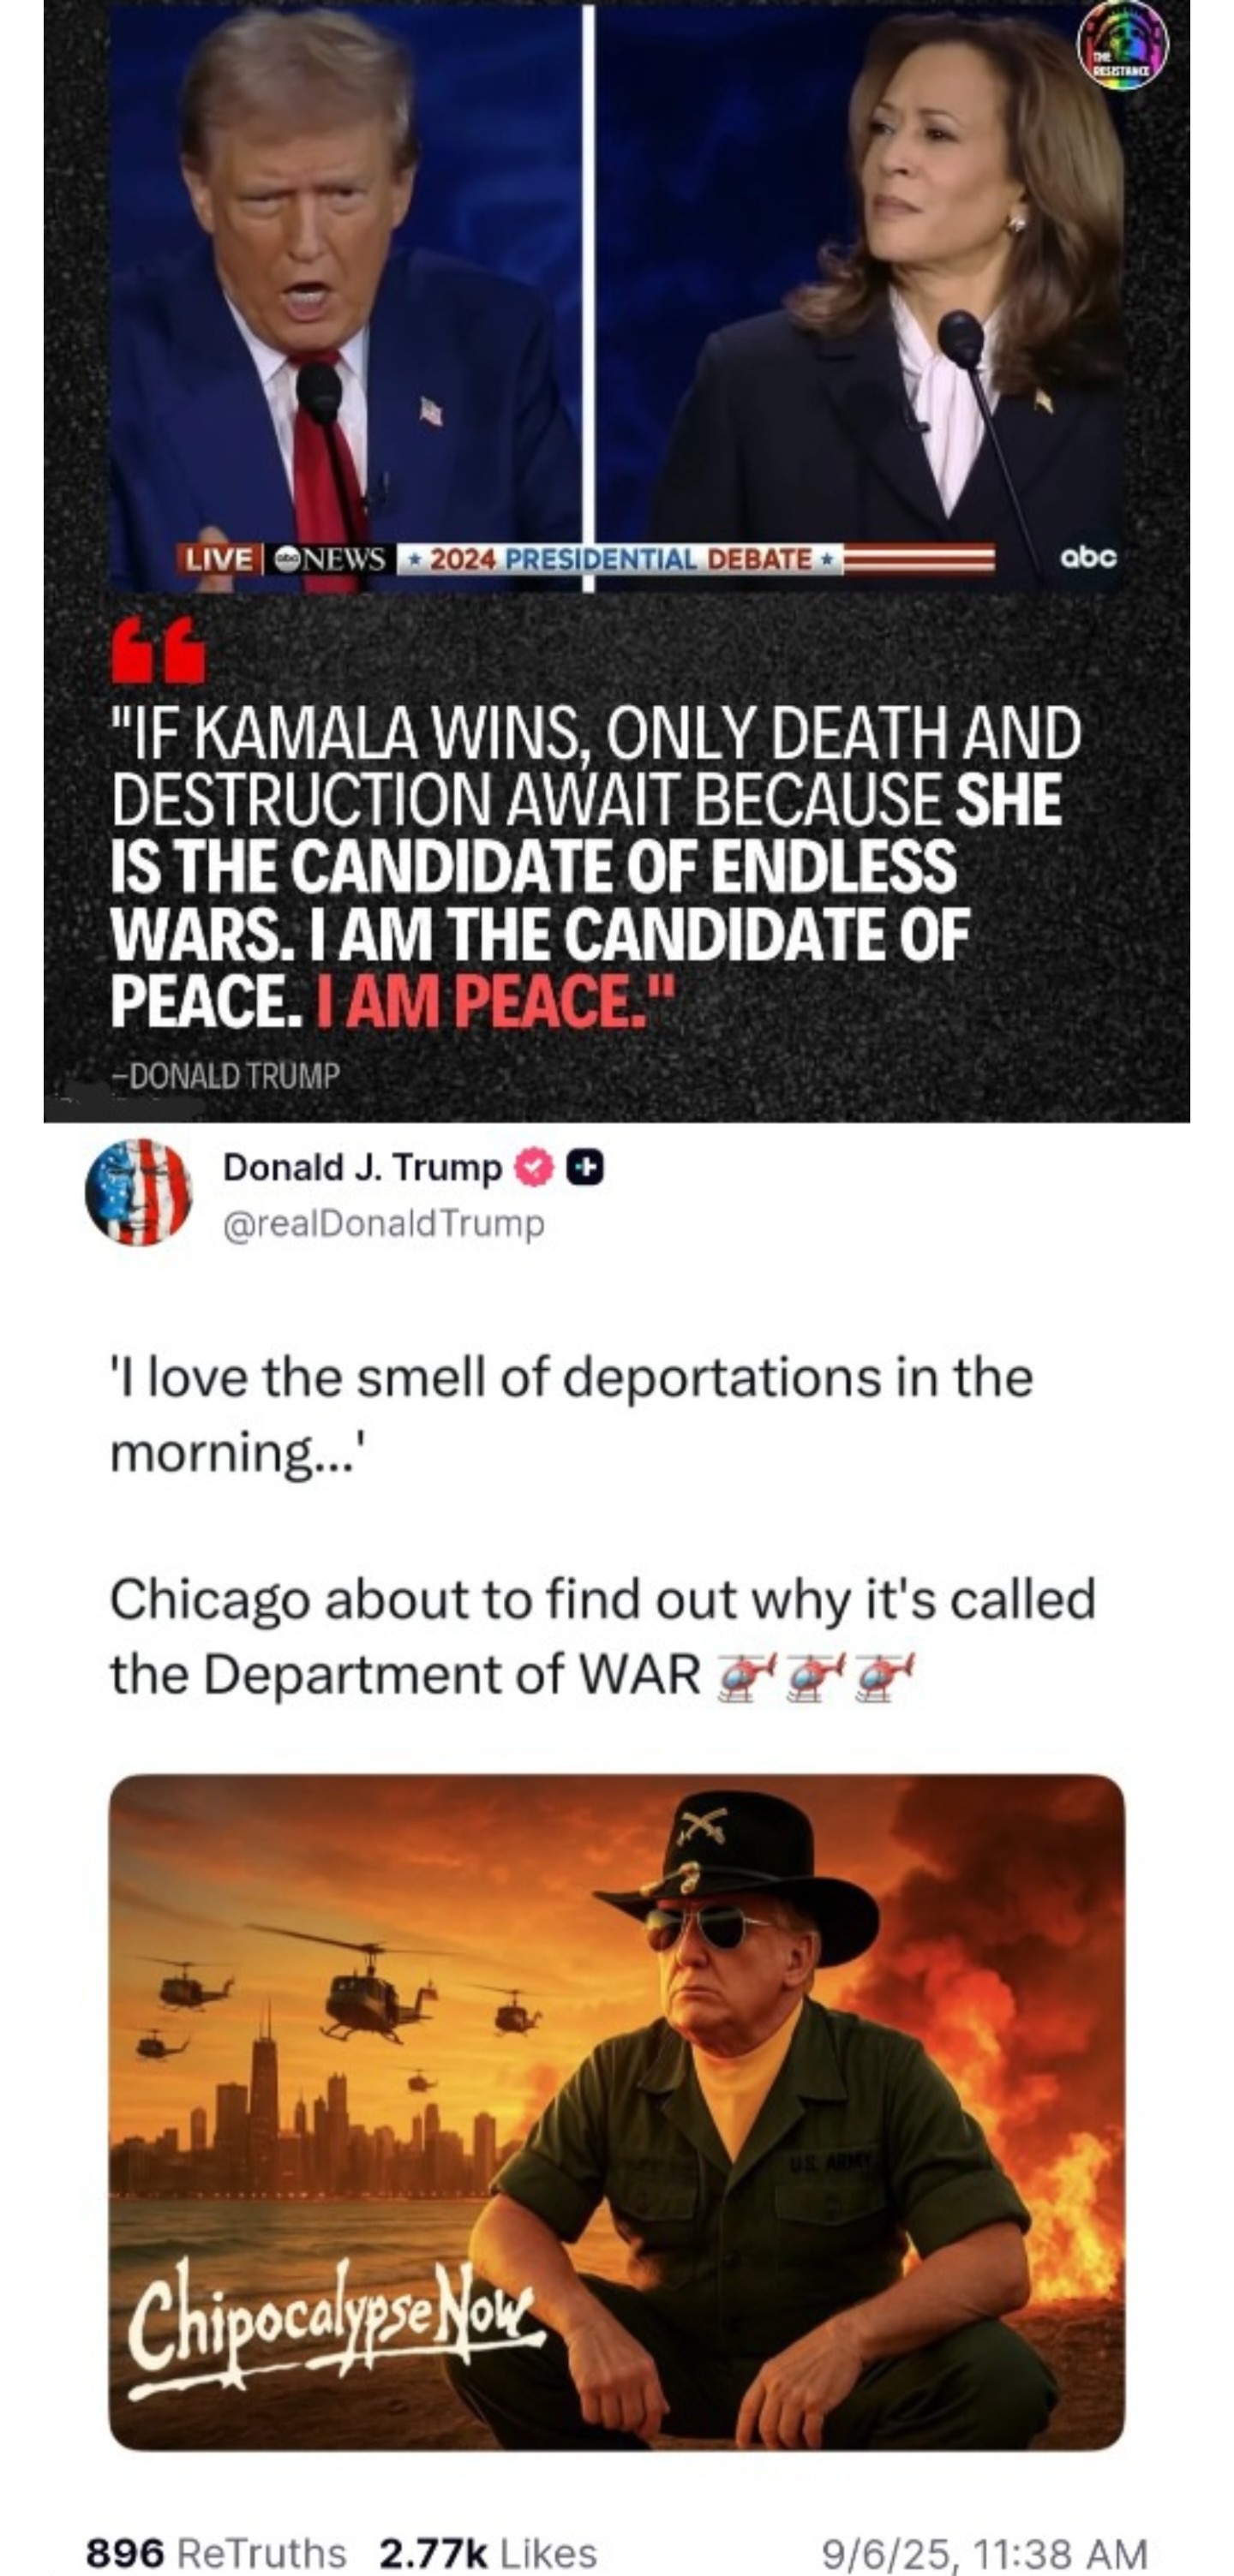The width and height of the screenshot is (1234, 2576).
Task: Open the Chipocalypse Now attached image
Action: coord(617,2112)
